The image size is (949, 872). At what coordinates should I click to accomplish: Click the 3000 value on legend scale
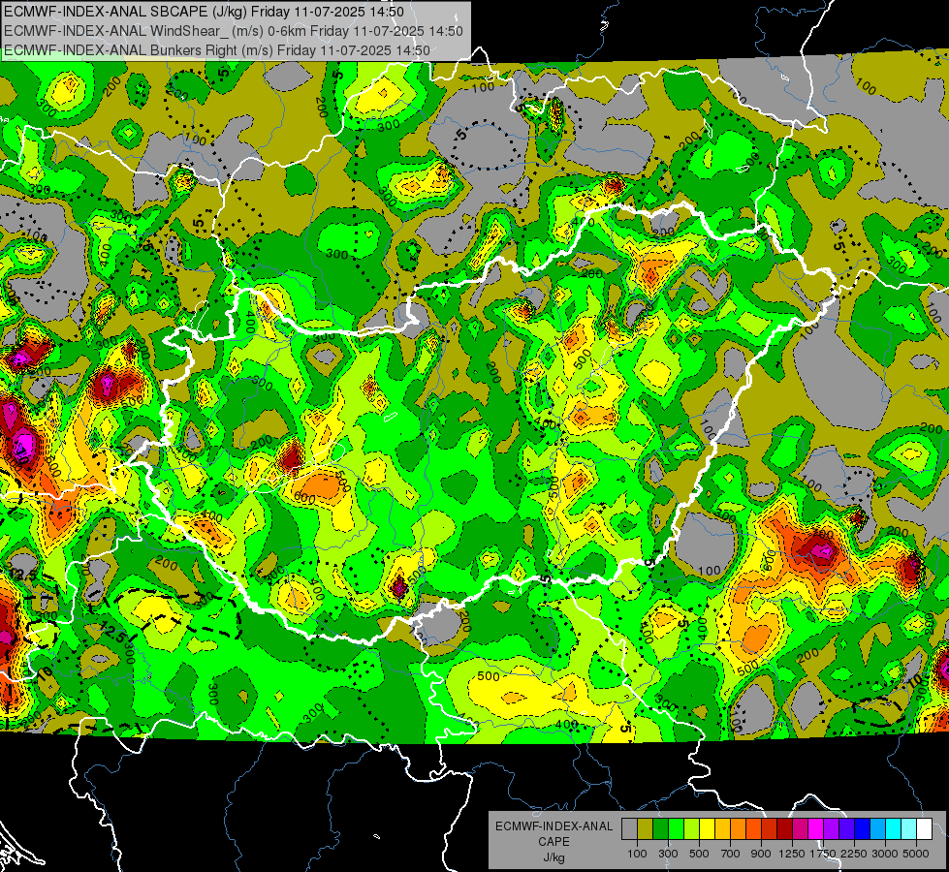pyautogui.click(x=884, y=854)
